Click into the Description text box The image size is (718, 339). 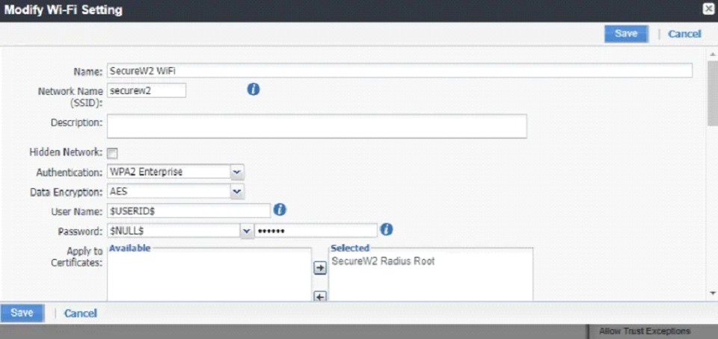point(317,126)
